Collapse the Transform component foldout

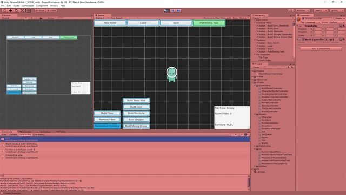[298, 26]
